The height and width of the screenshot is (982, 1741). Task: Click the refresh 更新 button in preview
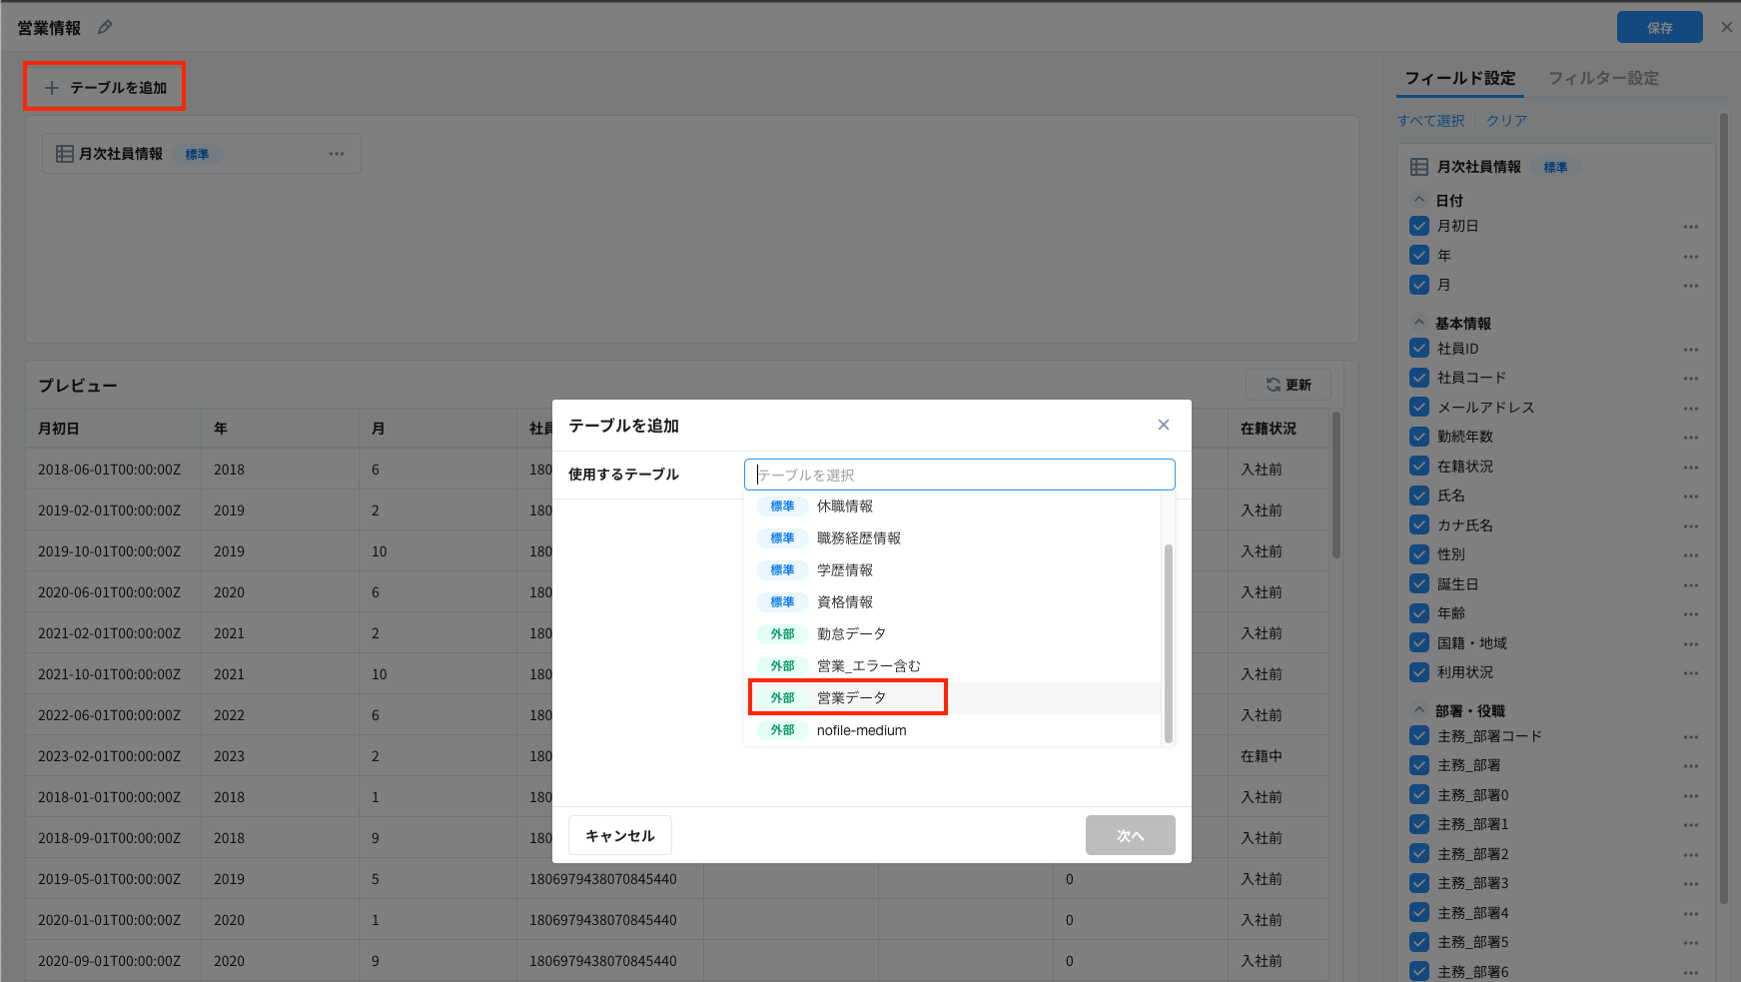point(1288,385)
